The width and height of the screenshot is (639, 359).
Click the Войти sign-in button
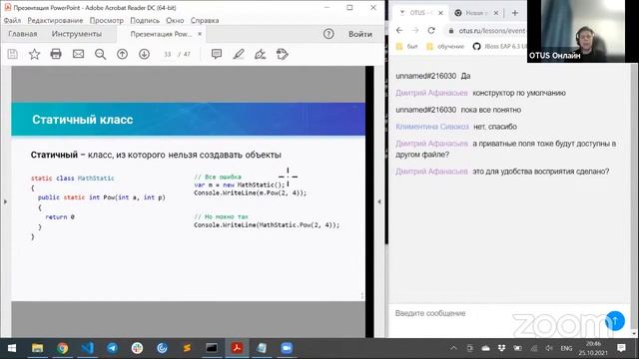[x=360, y=34]
